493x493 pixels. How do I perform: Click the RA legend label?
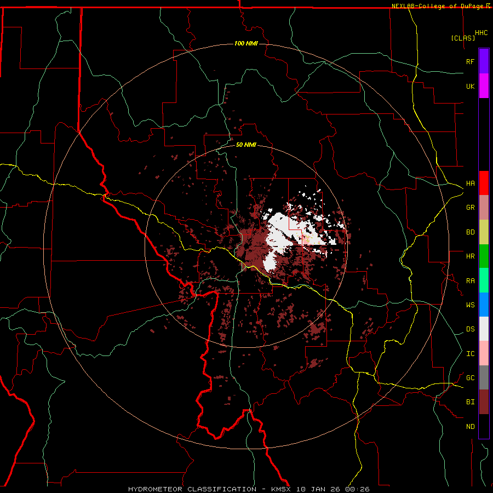(x=470, y=281)
